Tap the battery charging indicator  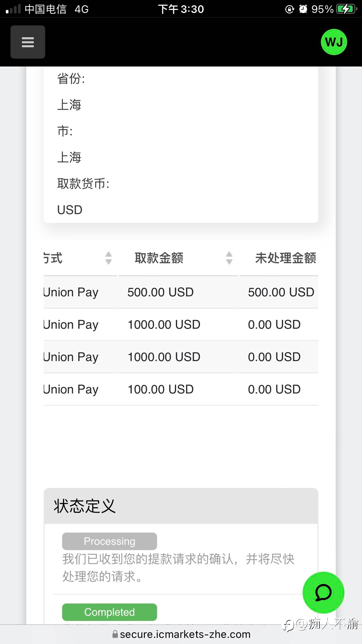click(346, 9)
